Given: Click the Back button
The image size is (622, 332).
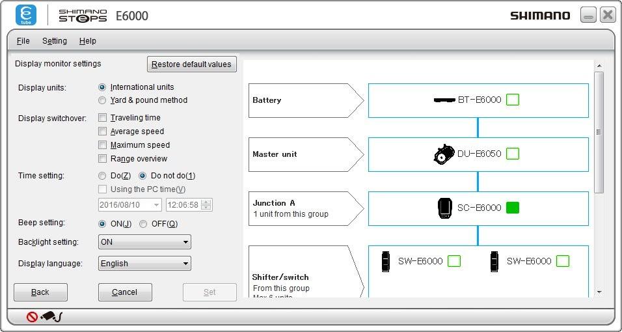Looking at the screenshot, I should pyautogui.click(x=40, y=292).
